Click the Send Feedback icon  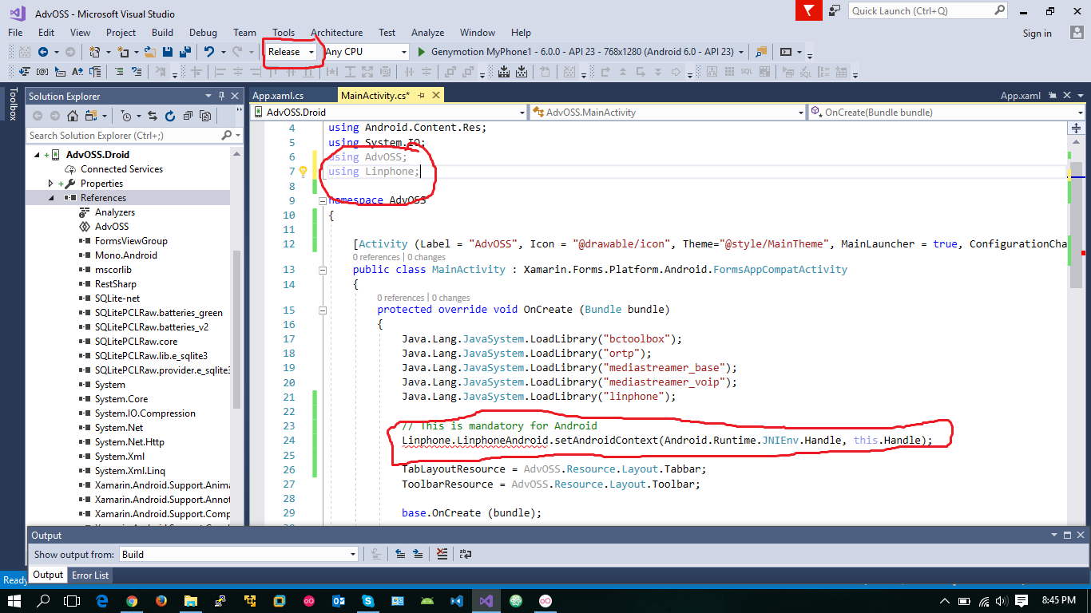click(x=834, y=10)
